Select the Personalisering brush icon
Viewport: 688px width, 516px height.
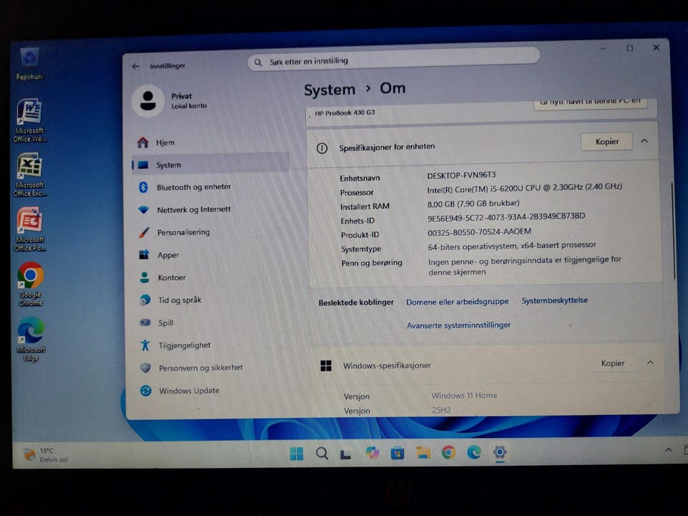click(144, 232)
